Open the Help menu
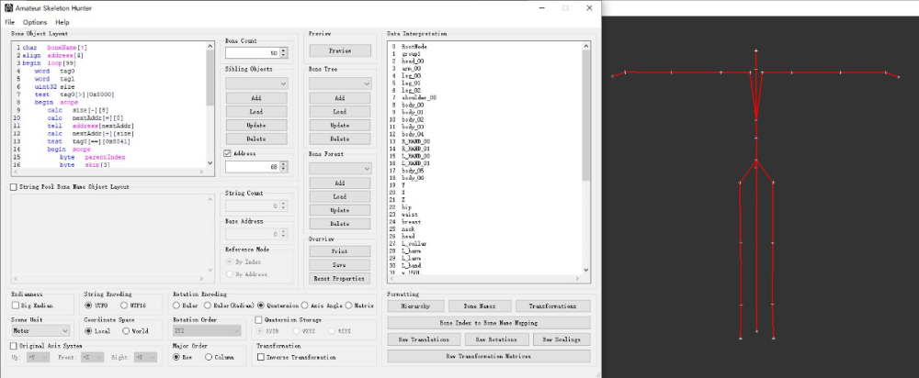 coord(62,22)
